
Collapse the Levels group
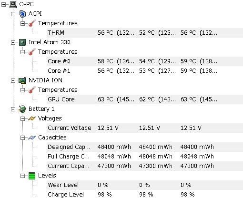(22, 176)
